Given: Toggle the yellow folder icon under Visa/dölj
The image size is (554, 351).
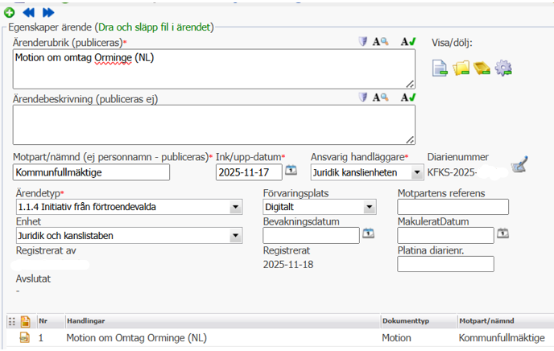Looking at the screenshot, I should pos(461,68).
